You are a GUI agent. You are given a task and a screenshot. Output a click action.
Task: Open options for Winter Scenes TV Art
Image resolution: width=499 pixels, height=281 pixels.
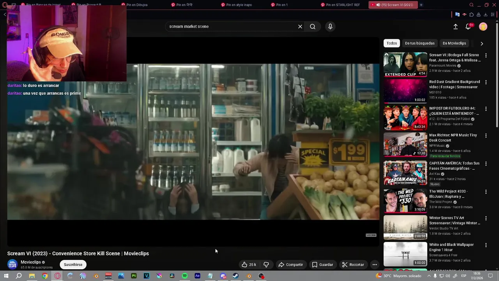tap(486, 218)
